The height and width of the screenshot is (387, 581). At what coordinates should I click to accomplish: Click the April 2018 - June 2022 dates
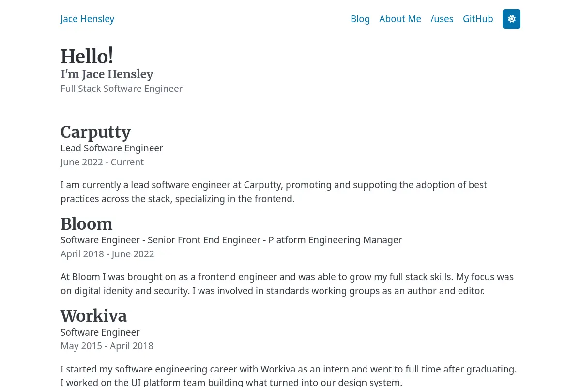107,254
